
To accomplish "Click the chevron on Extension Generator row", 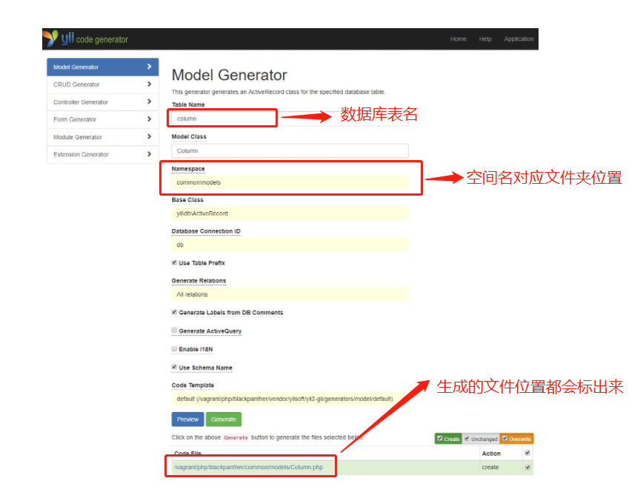I will tap(150, 154).
